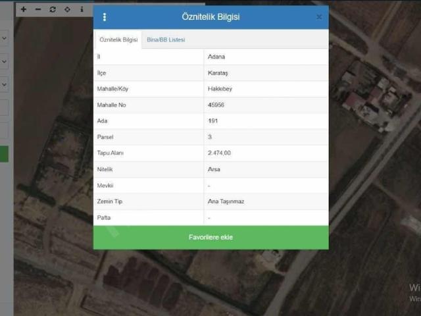
Task: Select the Tapu Alanı value 2.474,00
Action: pos(219,153)
